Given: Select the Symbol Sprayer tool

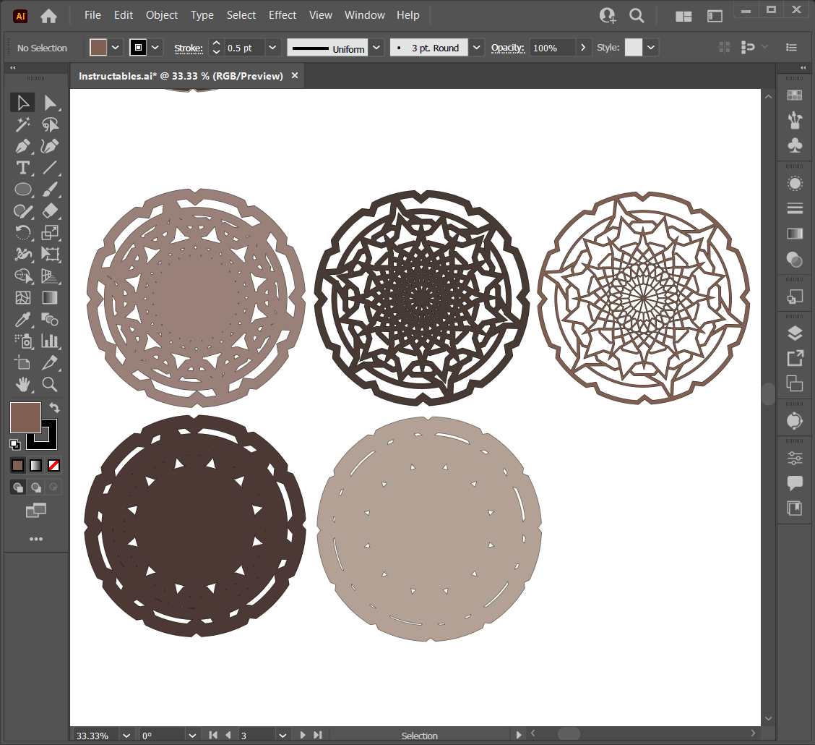Looking at the screenshot, I should click(x=22, y=341).
